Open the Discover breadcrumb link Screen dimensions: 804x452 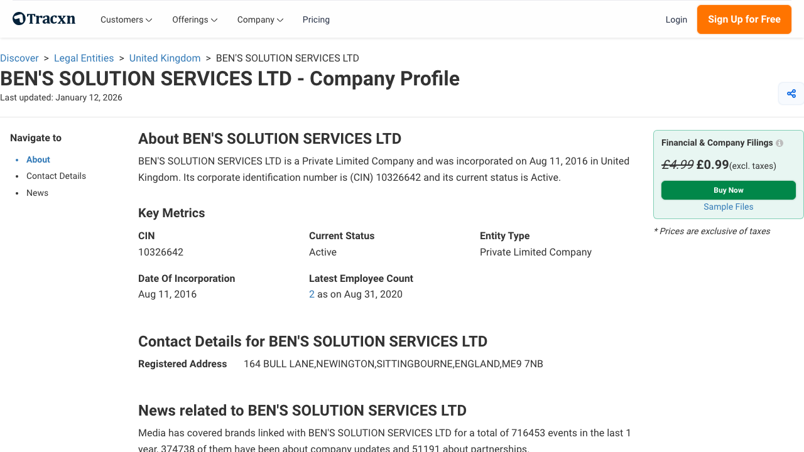[x=19, y=58]
